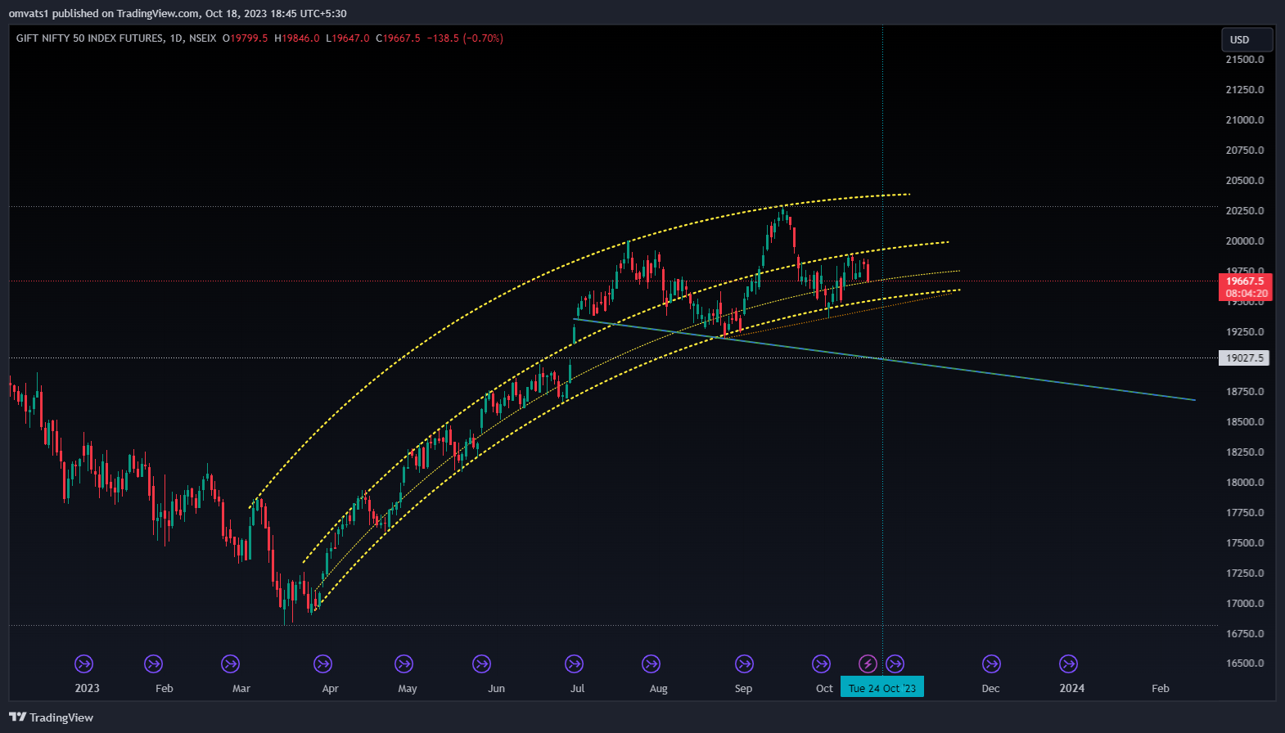
Task: Open the event icon above the Aug label
Action: (651, 663)
